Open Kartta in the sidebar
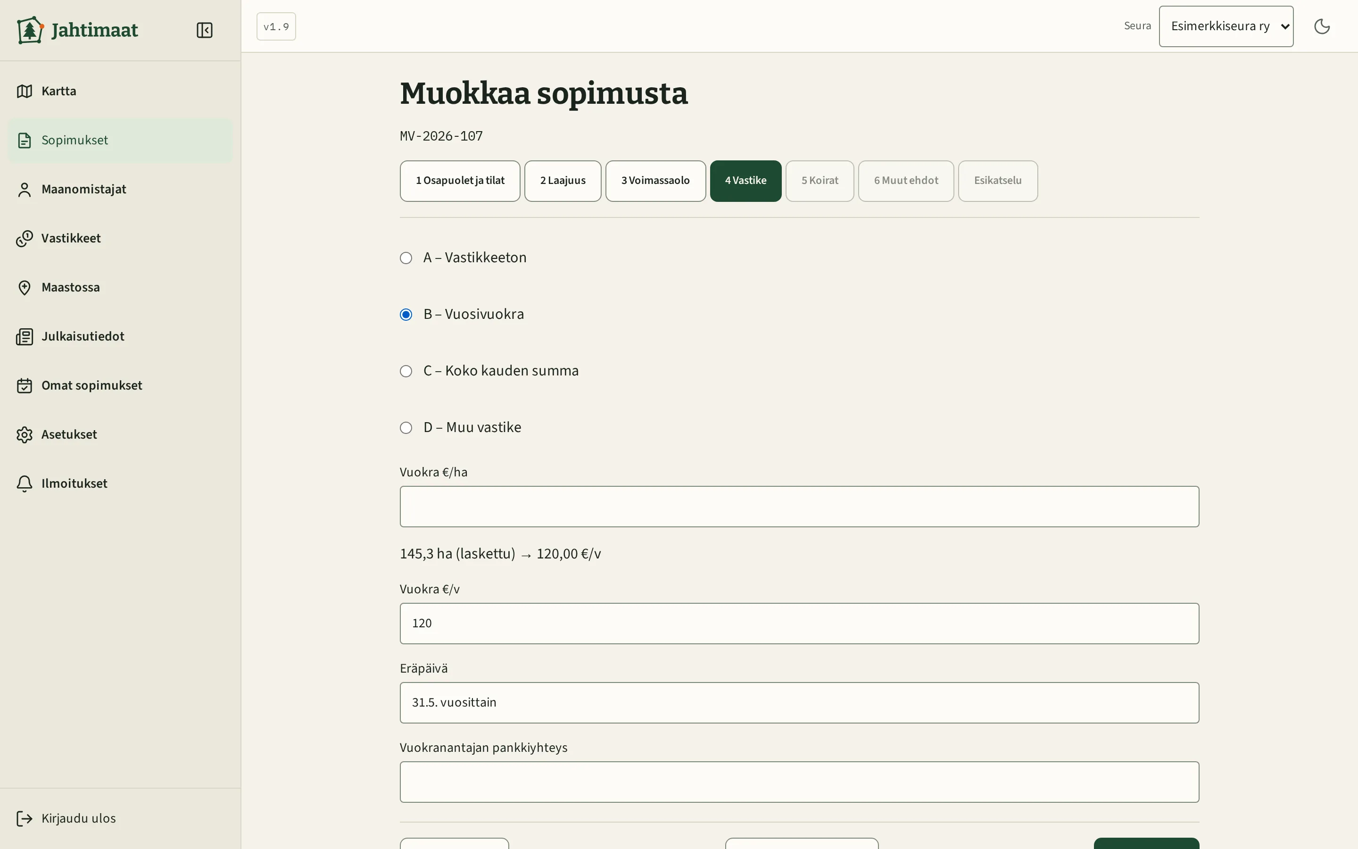 pos(120,91)
